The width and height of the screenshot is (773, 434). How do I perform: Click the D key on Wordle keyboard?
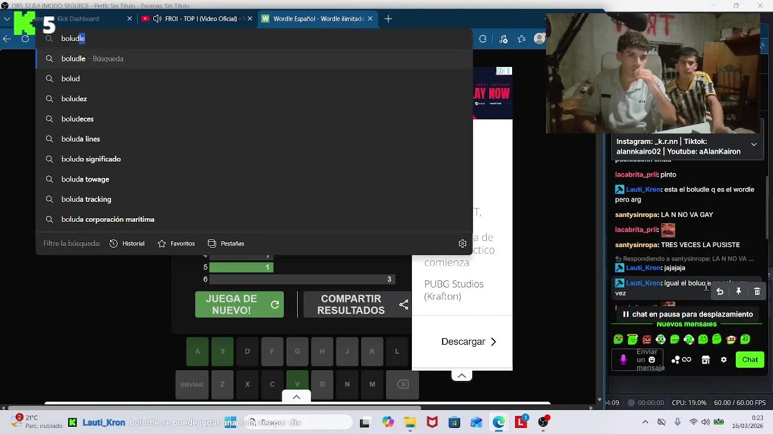(x=247, y=351)
